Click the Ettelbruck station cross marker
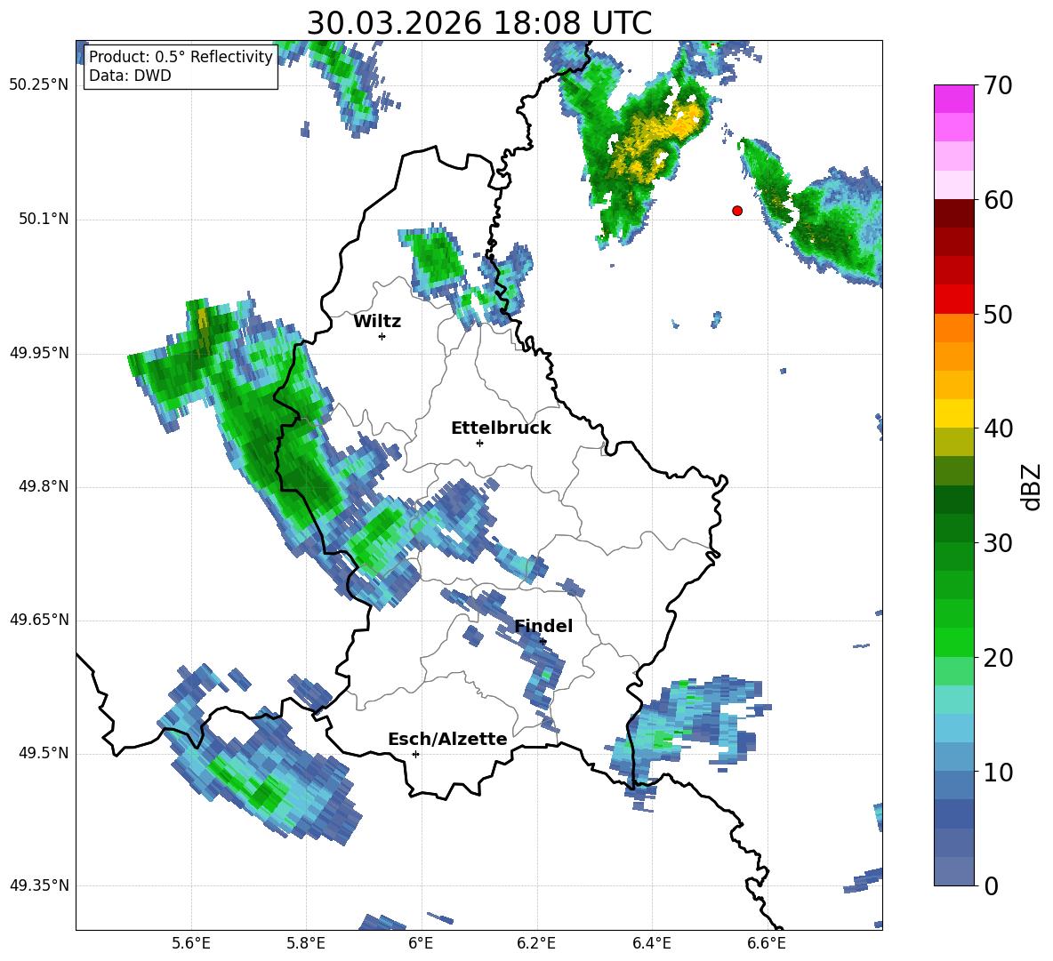Screen dimensions: 1053x961 coord(479,443)
